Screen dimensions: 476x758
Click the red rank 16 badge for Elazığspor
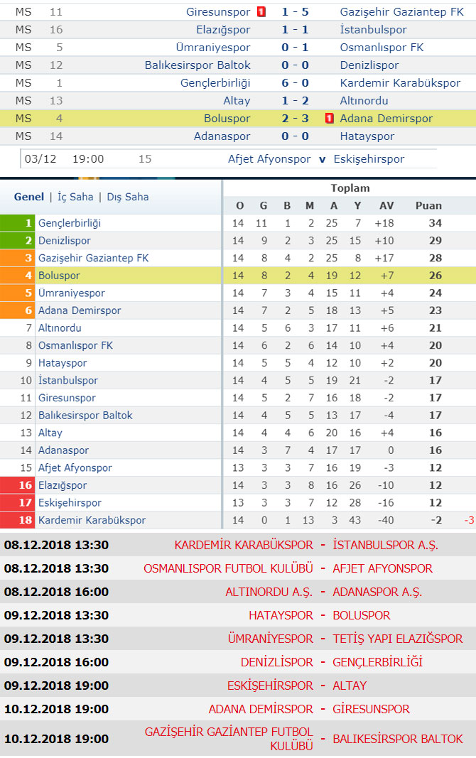[17, 485]
